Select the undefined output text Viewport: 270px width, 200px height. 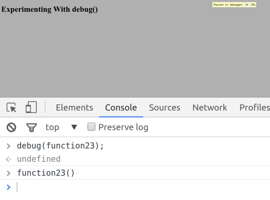[39, 159]
